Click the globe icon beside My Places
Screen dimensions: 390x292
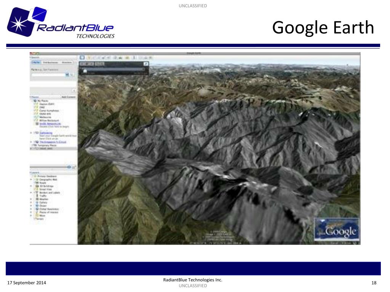(x=35, y=101)
